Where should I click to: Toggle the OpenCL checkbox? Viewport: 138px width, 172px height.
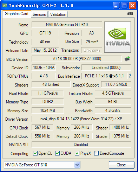(35, 153)
